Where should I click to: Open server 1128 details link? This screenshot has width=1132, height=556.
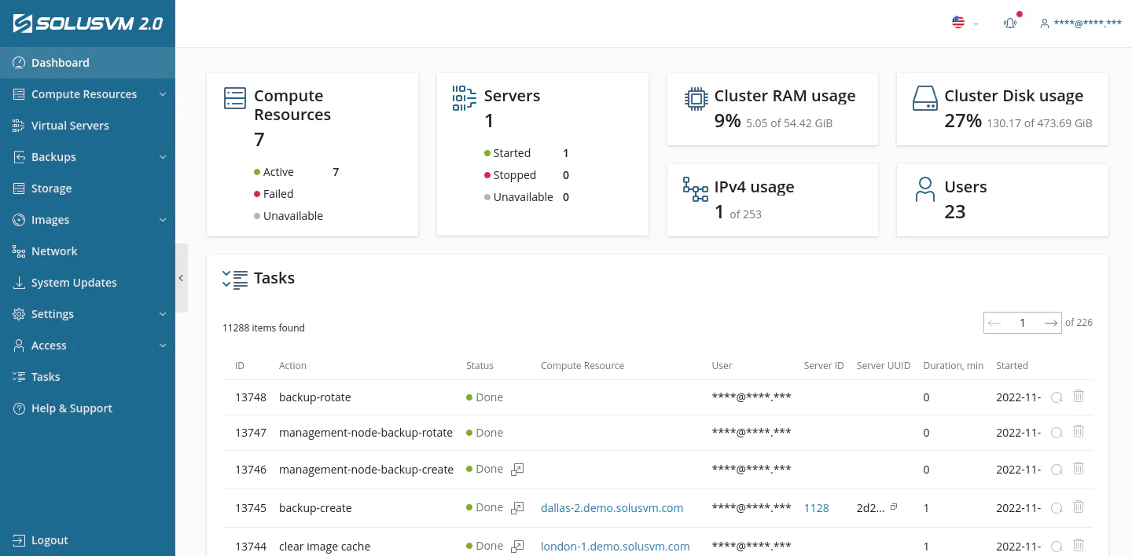tap(816, 507)
